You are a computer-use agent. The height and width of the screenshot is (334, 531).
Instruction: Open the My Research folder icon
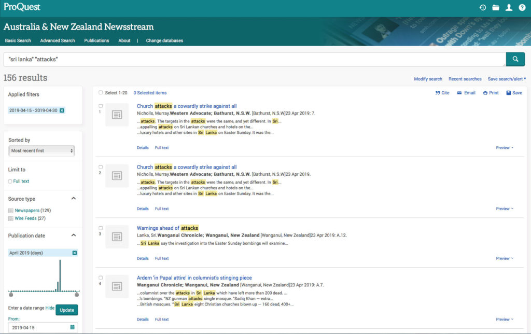click(496, 7)
